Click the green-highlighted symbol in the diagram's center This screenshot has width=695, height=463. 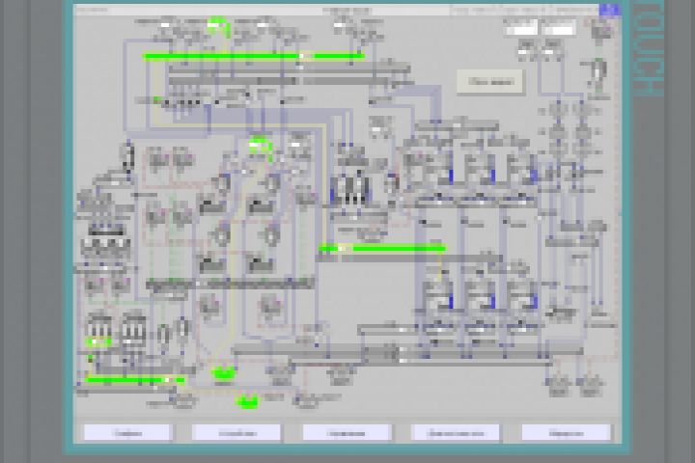[260, 146]
